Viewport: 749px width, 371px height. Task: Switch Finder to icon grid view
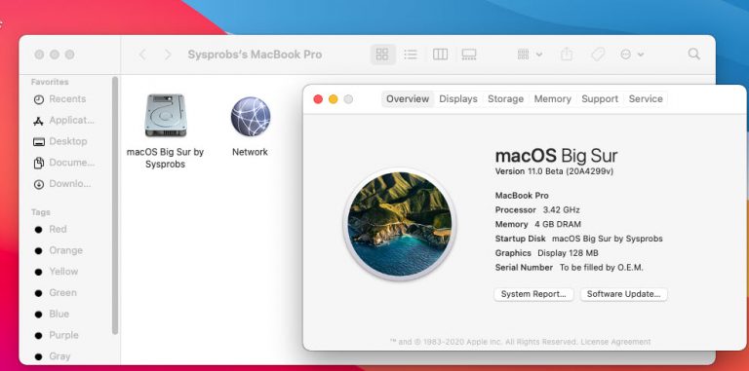tap(382, 55)
